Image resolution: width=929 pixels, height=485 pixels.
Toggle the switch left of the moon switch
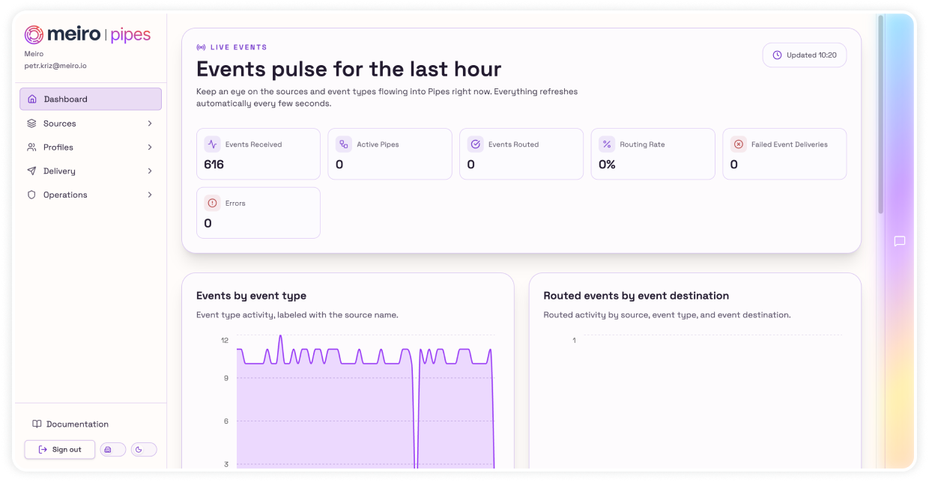point(113,450)
